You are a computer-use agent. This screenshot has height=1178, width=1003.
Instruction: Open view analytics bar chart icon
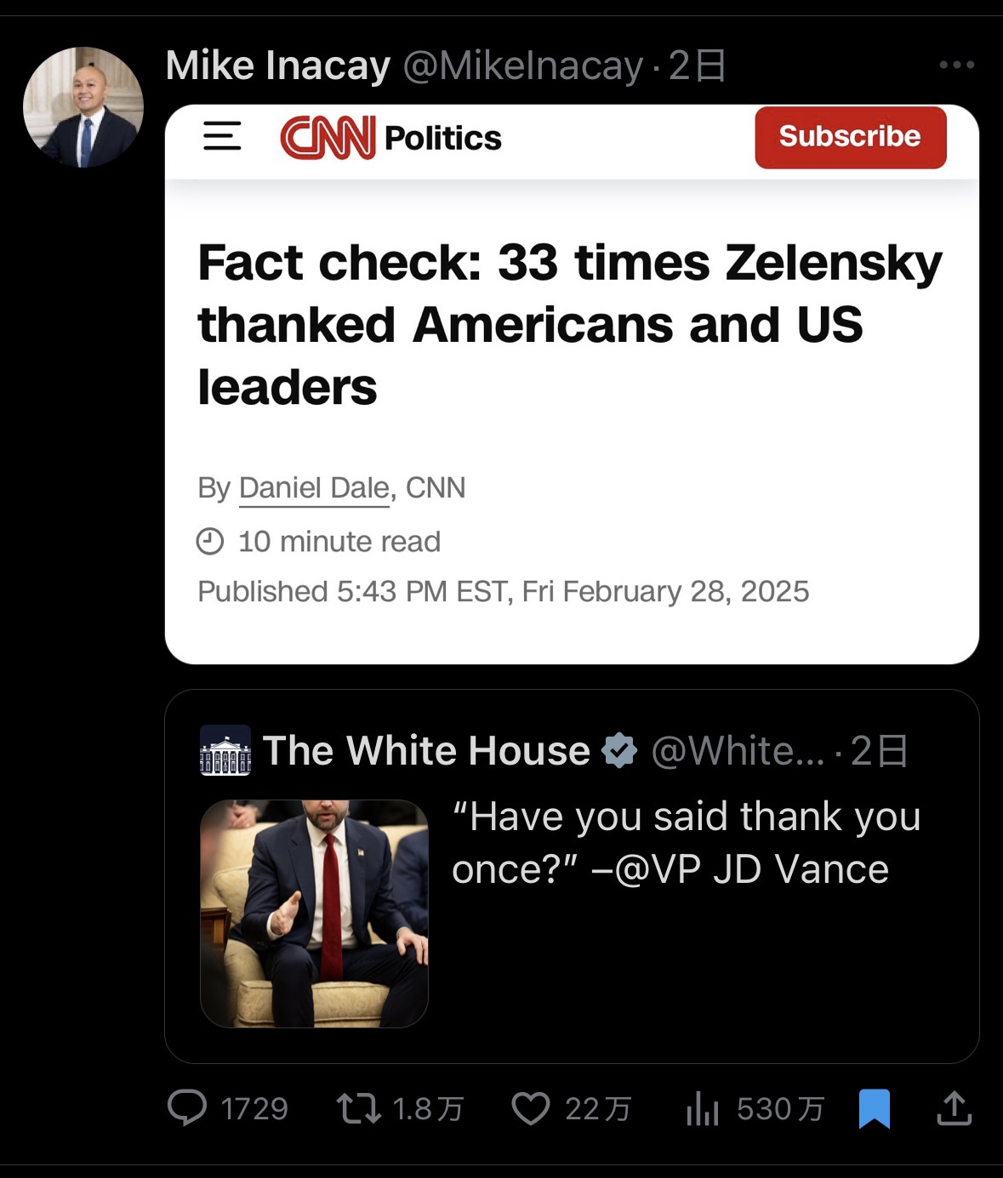tap(703, 1108)
